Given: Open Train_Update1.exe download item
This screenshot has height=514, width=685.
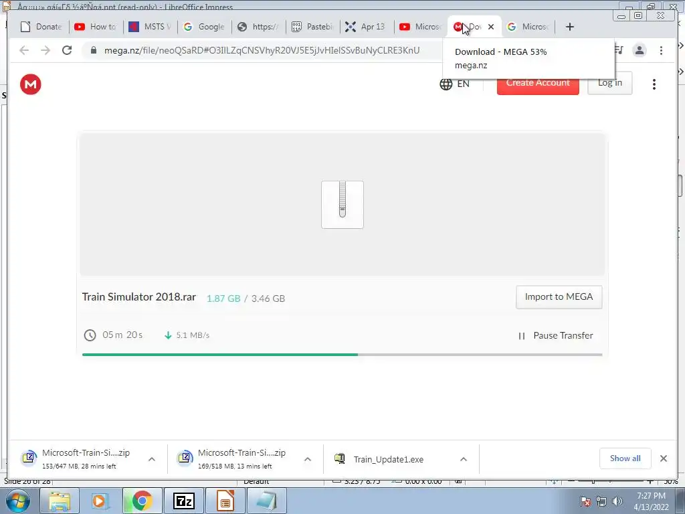Looking at the screenshot, I should 390,459.
